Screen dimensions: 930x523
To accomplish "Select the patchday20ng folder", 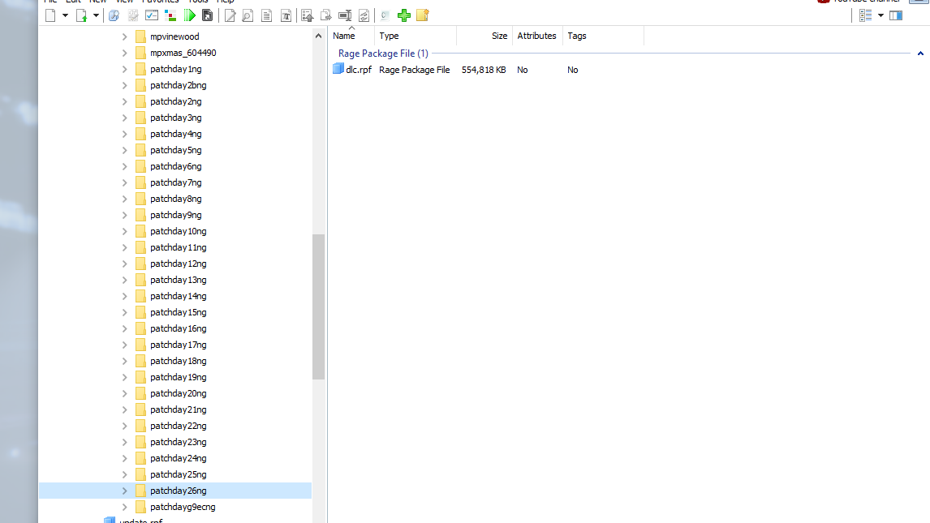I will pyautogui.click(x=178, y=393).
